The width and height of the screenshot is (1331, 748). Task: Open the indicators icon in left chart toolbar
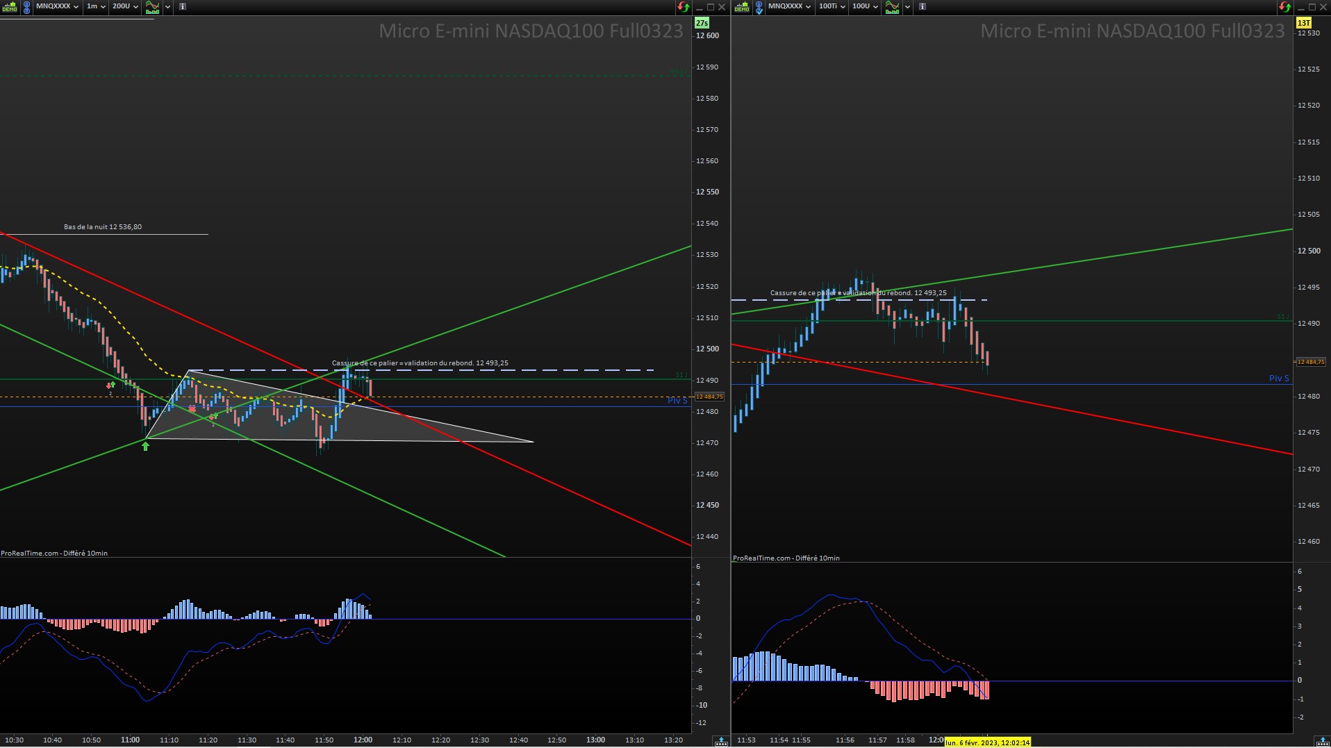(x=152, y=7)
